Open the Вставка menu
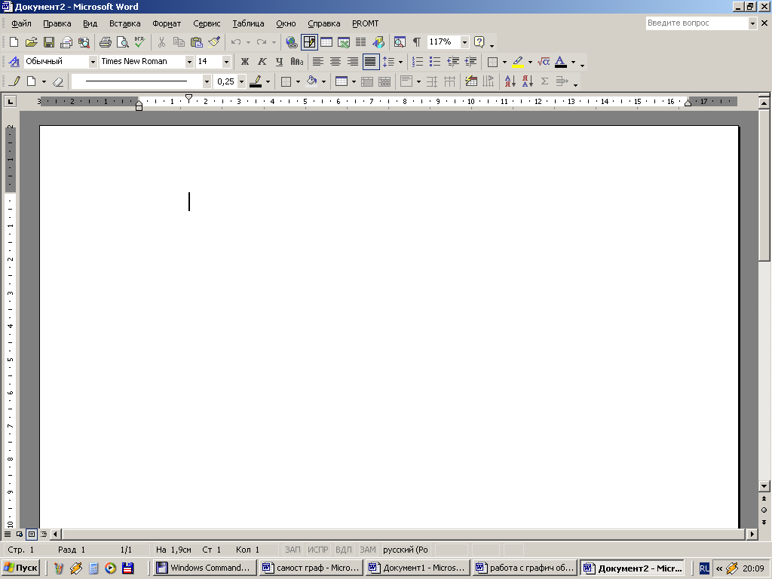This screenshot has width=772, height=579. [124, 23]
